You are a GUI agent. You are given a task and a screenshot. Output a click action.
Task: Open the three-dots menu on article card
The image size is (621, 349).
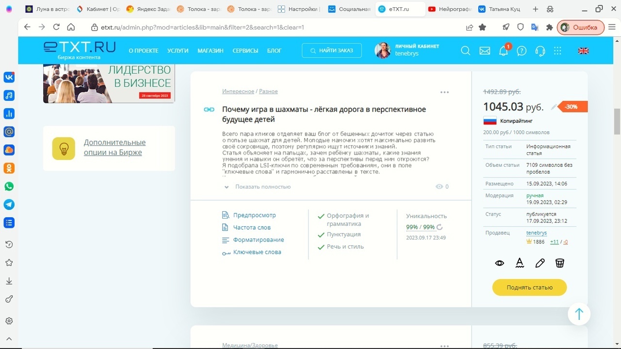pos(444,92)
